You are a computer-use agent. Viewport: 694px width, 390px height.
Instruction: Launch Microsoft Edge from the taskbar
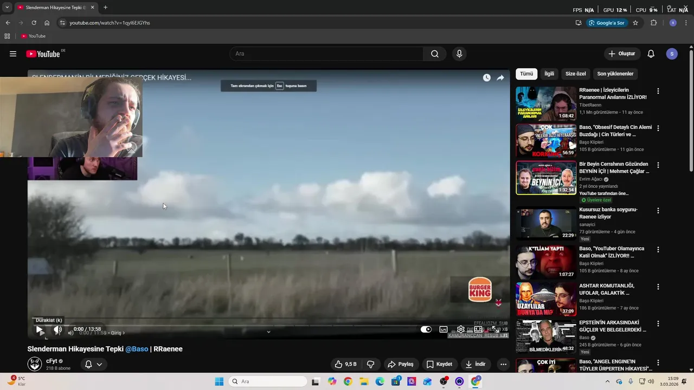380,381
